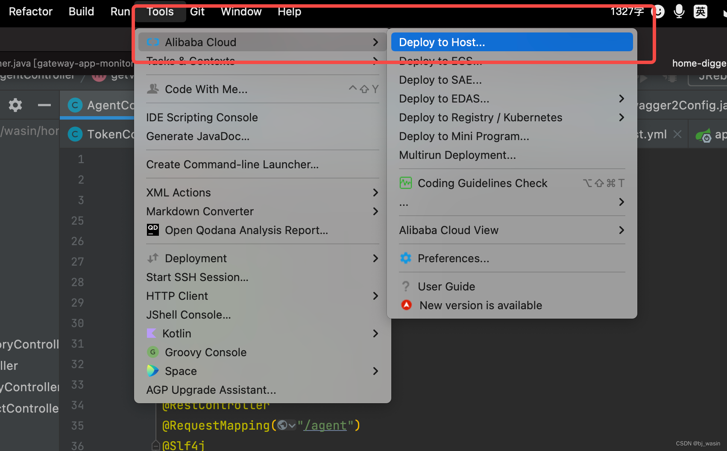The width and height of the screenshot is (727, 451).
Task: Click the Groovy Console G icon
Action: click(x=153, y=352)
